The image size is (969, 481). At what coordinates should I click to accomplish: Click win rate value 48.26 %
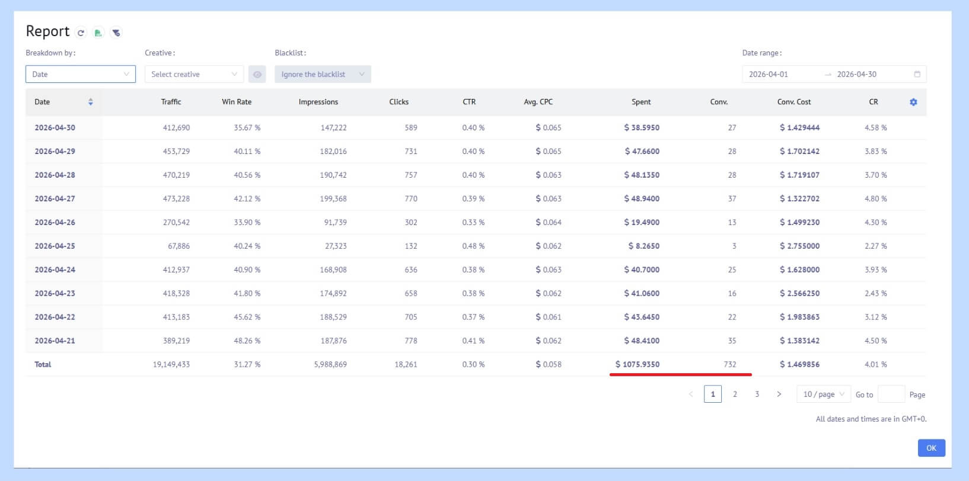[247, 341]
